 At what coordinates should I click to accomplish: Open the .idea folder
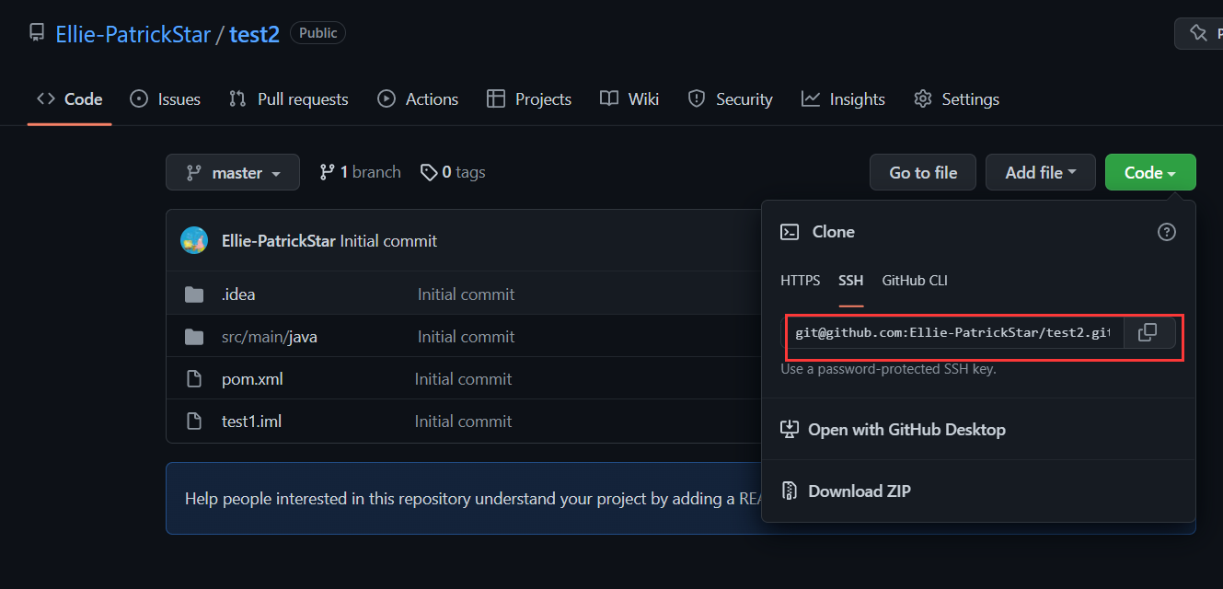pyautogui.click(x=238, y=294)
